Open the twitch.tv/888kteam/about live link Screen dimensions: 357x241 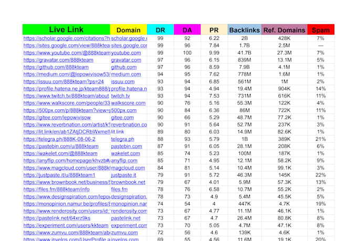66,96
